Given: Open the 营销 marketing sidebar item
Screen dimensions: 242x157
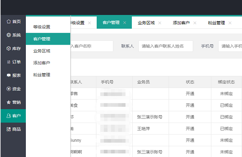Looking at the screenshot, I should 13,102.
